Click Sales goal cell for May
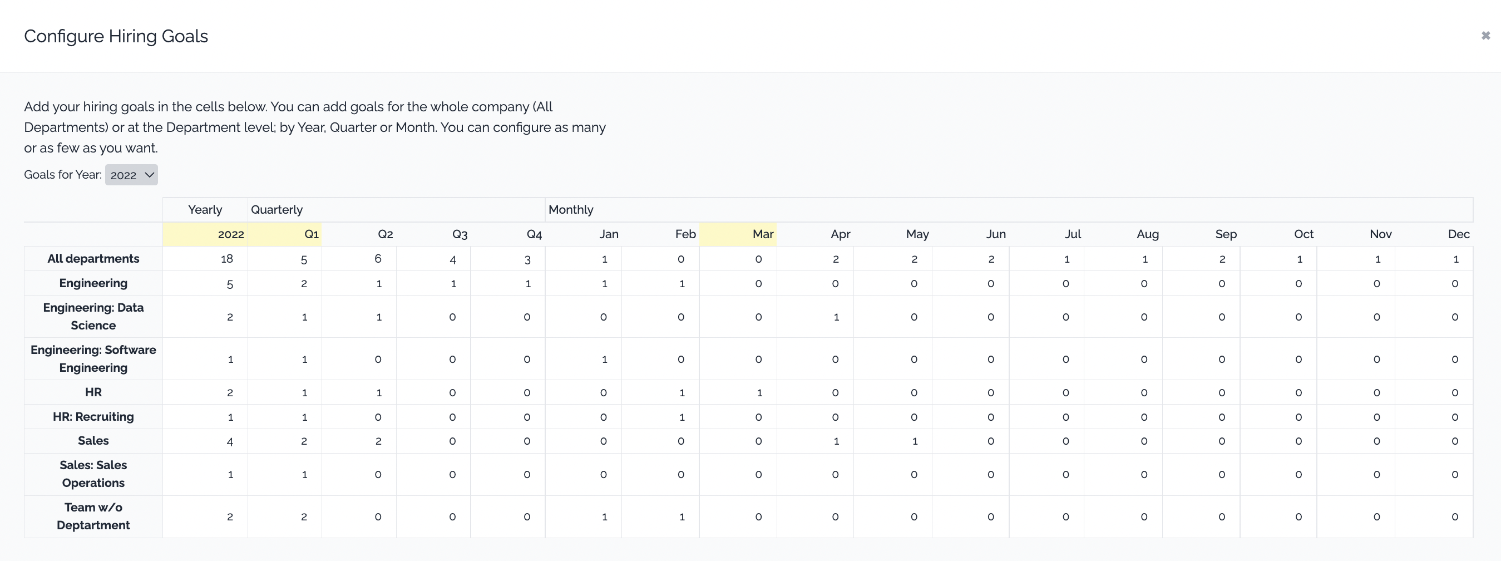The width and height of the screenshot is (1501, 561). point(893,441)
